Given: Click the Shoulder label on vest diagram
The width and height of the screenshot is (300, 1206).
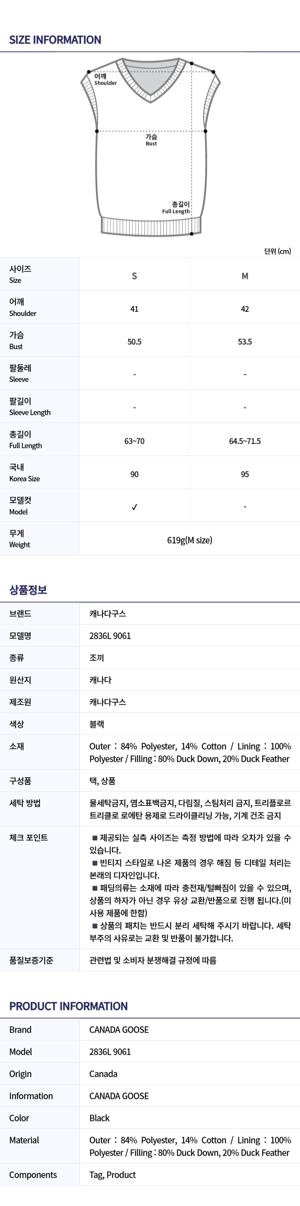Looking at the screenshot, I should pyautogui.click(x=105, y=79).
